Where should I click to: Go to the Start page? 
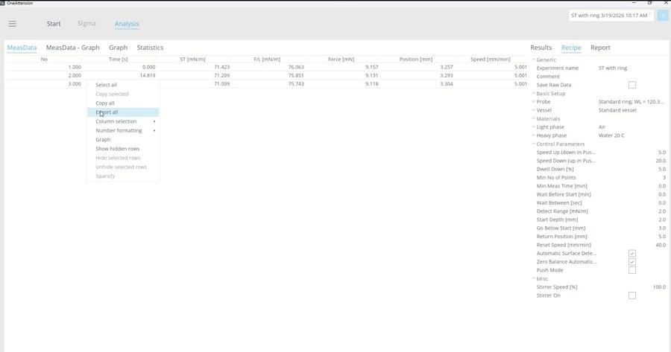pos(54,24)
